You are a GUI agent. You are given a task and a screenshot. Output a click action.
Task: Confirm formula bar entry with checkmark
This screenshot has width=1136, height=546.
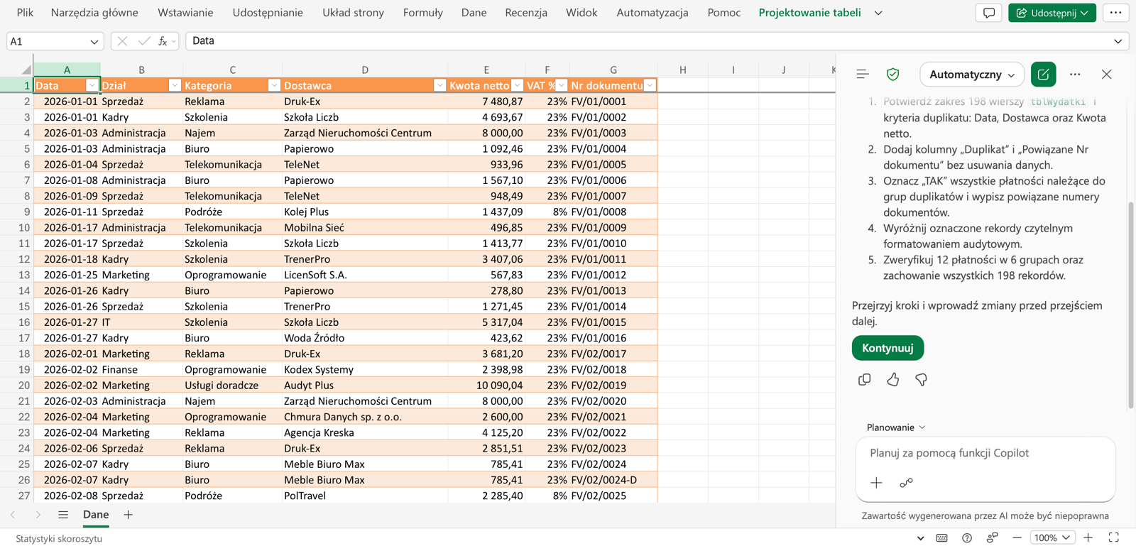(143, 41)
